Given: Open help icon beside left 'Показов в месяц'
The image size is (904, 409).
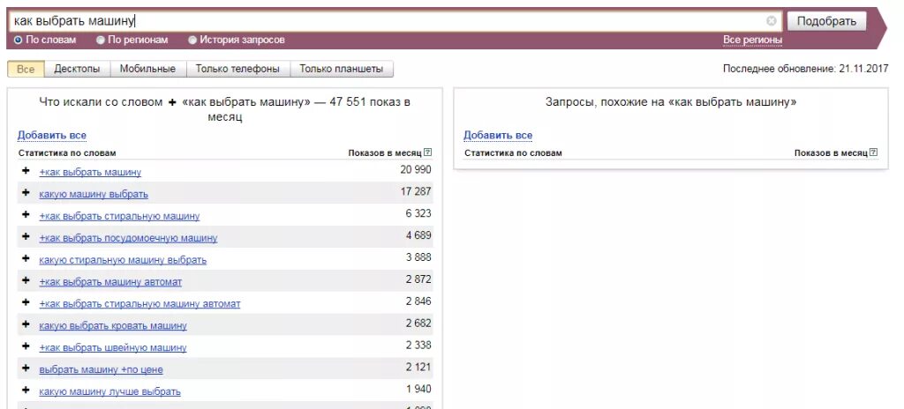Looking at the screenshot, I should pos(428,152).
